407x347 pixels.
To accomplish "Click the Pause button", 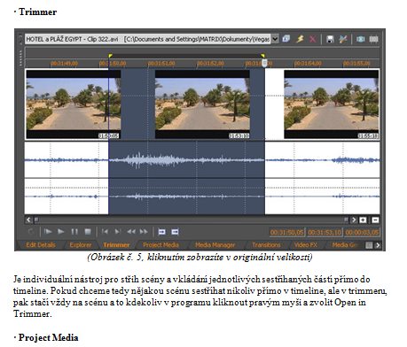I will [x=74, y=232].
